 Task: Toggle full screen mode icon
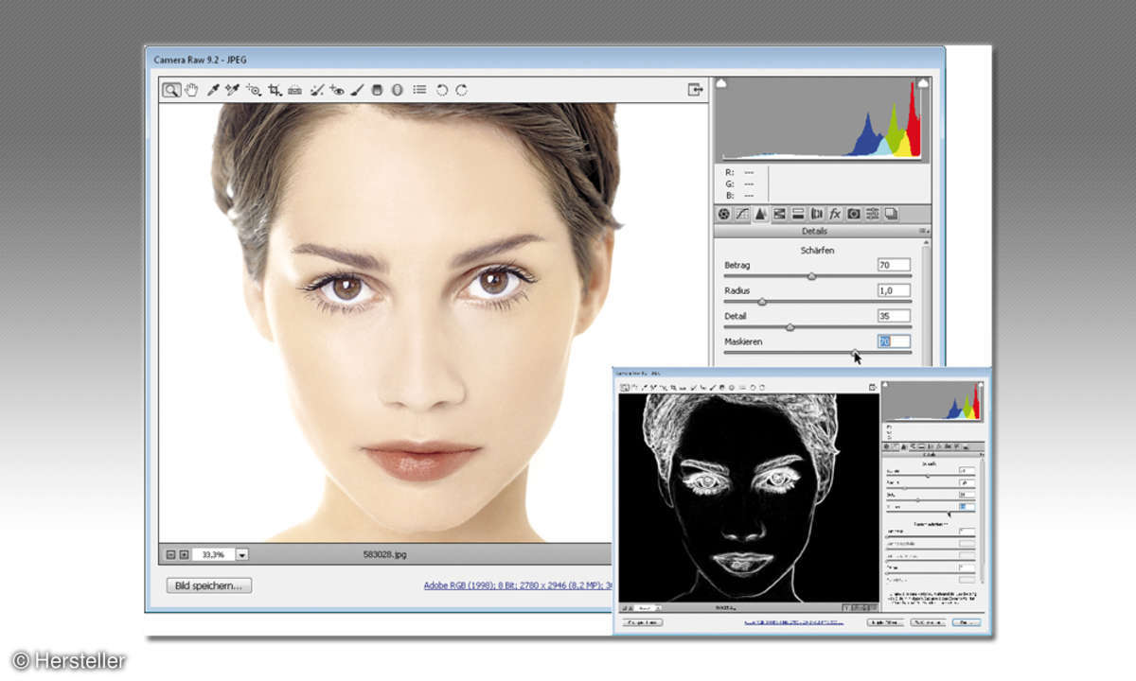click(x=696, y=90)
